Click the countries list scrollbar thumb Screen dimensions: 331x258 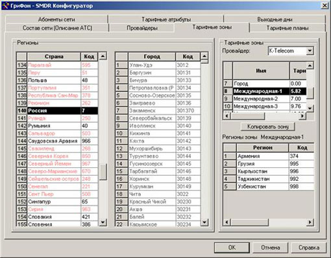tap(103, 172)
